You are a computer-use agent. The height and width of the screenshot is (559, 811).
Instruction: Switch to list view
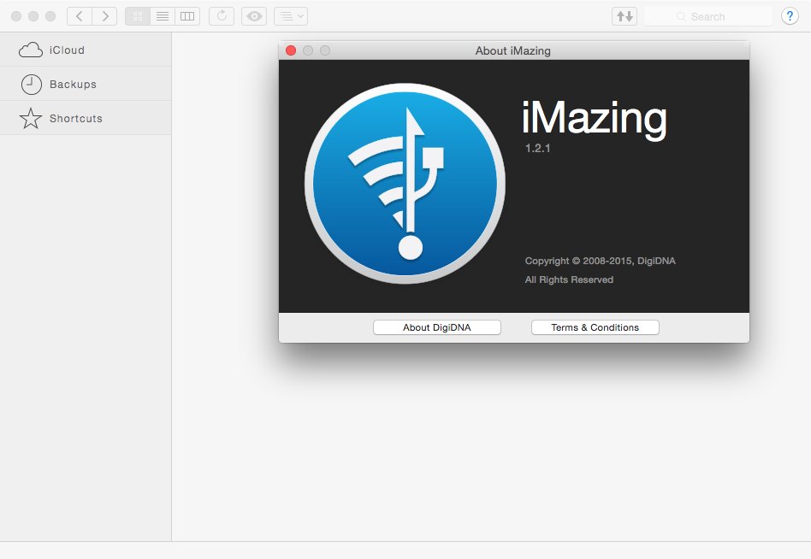(163, 16)
